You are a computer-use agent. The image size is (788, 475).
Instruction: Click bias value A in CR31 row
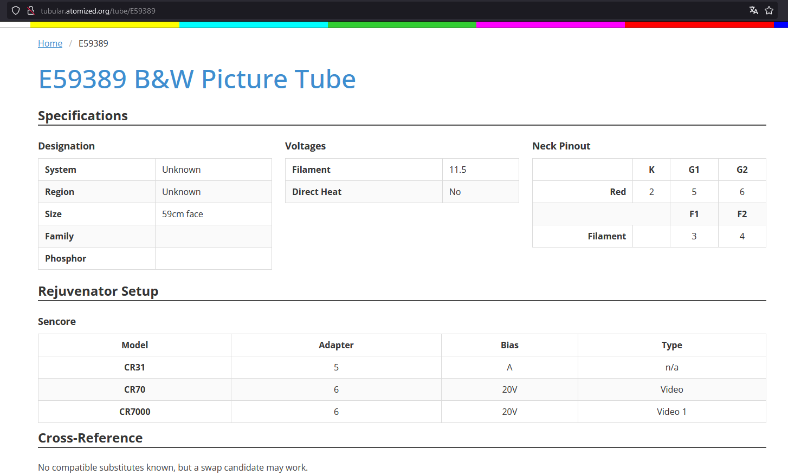(509, 367)
